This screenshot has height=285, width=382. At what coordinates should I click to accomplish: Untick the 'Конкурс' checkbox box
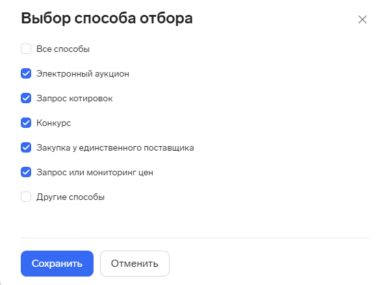click(x=26, y=123)
